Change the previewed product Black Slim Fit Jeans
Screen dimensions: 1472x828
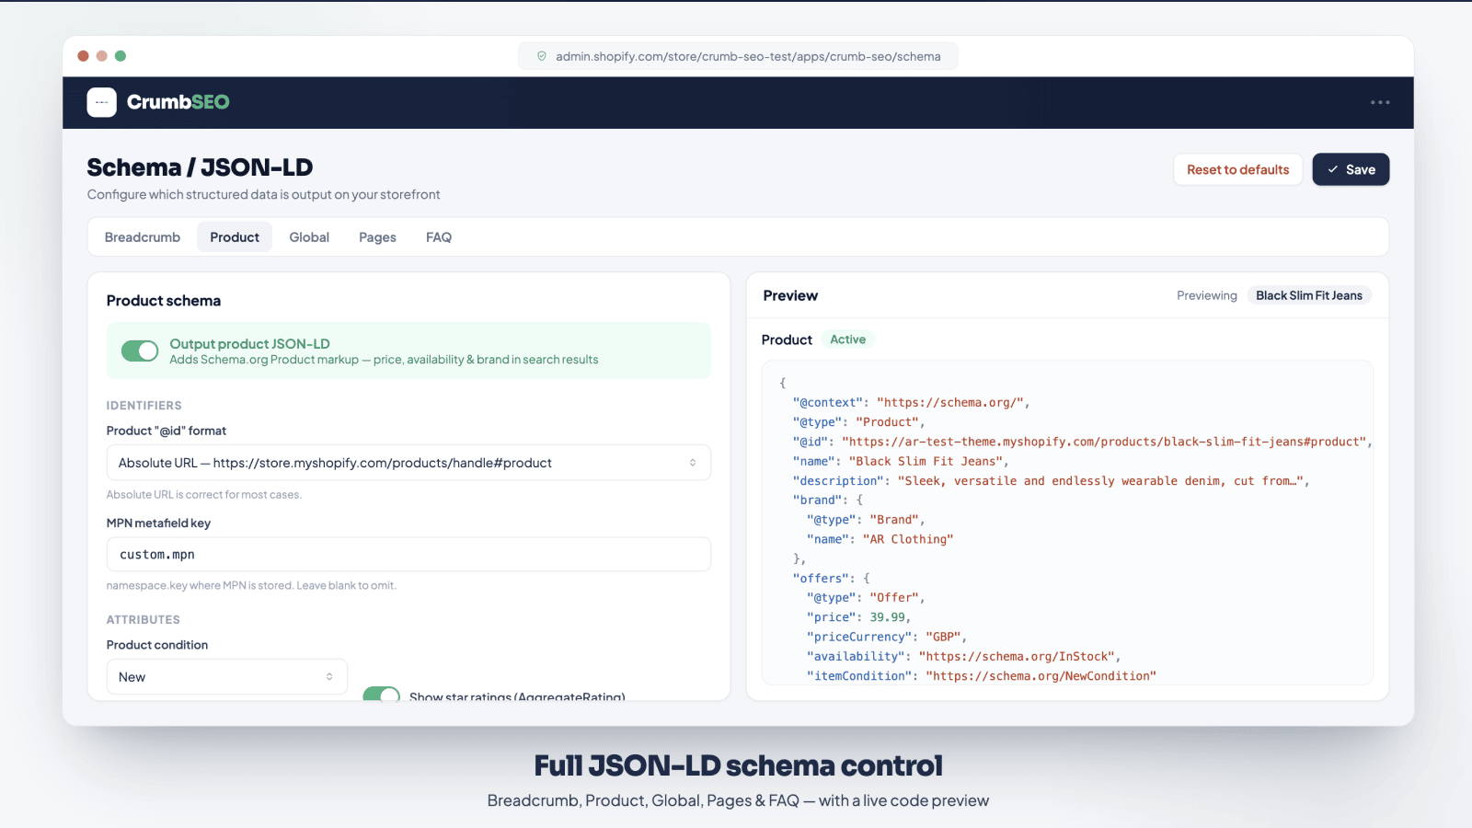click(x=1309, y=295)
